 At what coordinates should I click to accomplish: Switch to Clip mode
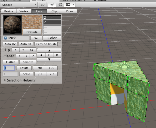pyautogui.click(x=54, y=11)
